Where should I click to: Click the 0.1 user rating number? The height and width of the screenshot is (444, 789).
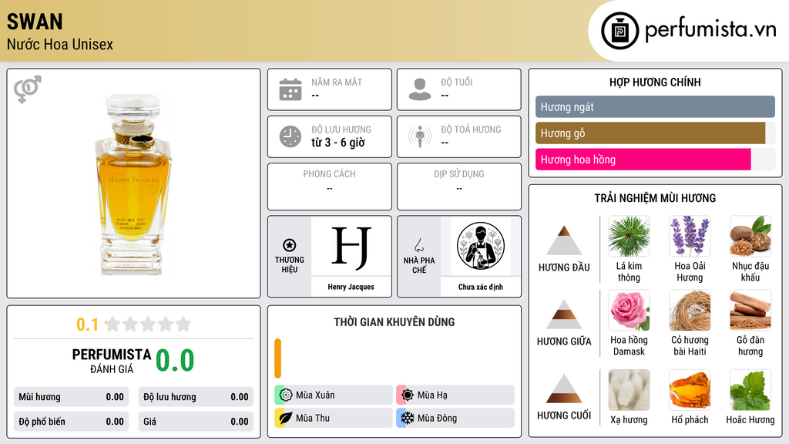click(87, 325)
